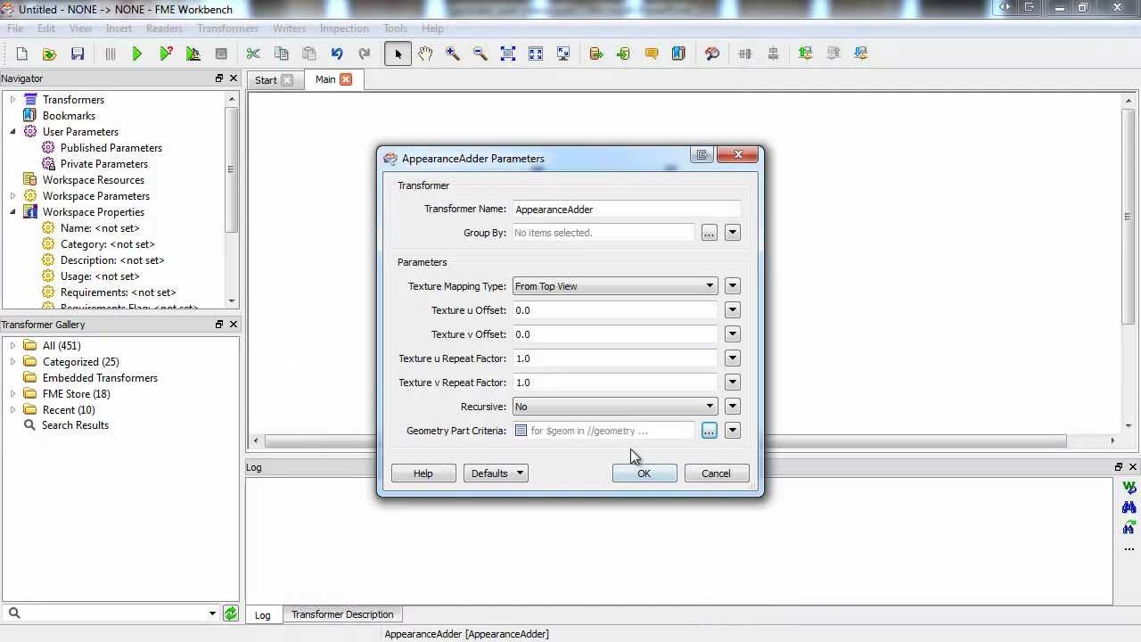Click the Help button in dialog
Screen dimensions: 1141x642
pos(423,473)
